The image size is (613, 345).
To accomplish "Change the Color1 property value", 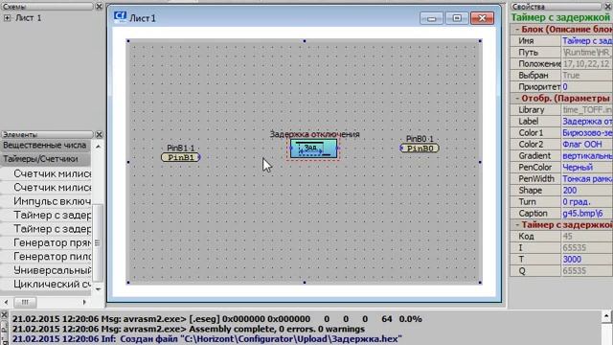I will pyautogui.click(x=587, y=133).
